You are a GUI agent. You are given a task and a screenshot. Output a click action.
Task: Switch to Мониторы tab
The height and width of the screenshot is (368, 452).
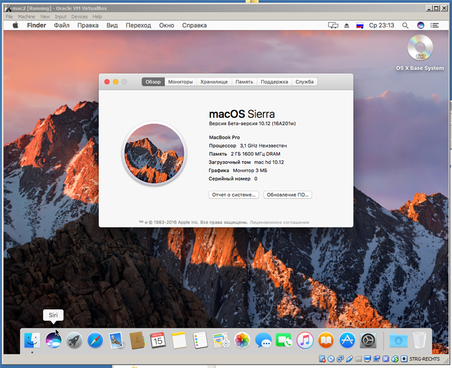180,82
